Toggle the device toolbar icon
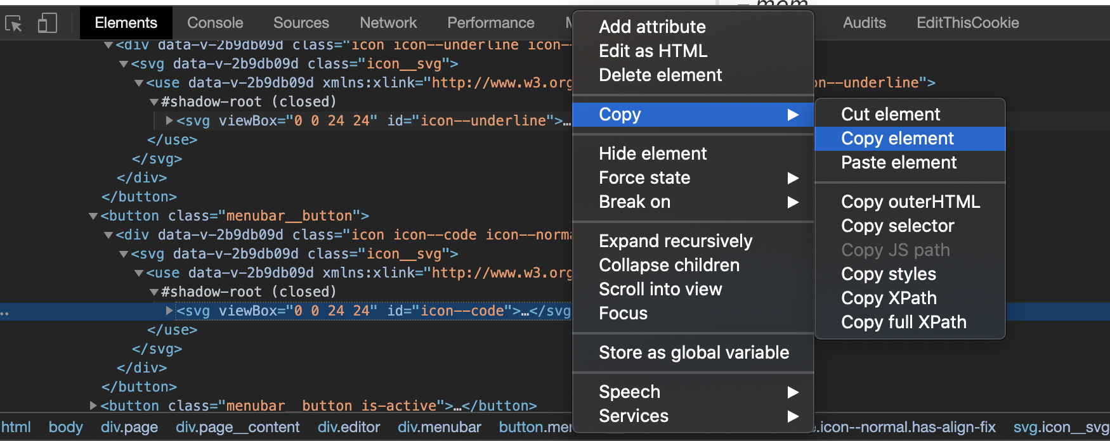The height and width of the screenshot is (441, 1110). (x=48, y=23)
